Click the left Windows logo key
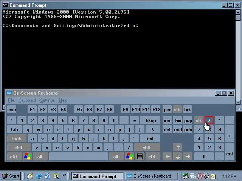 tap(28, 156)
